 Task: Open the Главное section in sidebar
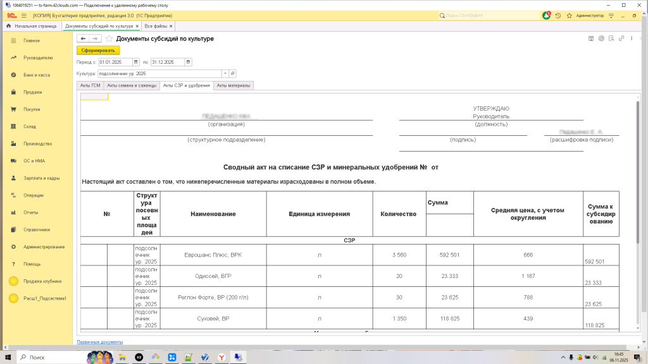[32, 40]
